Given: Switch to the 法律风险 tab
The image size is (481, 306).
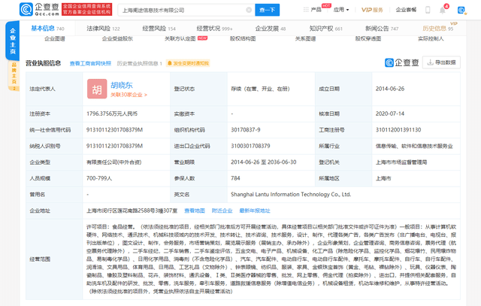Looking at the screenshot, I should pyautogui.click(x=103, y=29).
